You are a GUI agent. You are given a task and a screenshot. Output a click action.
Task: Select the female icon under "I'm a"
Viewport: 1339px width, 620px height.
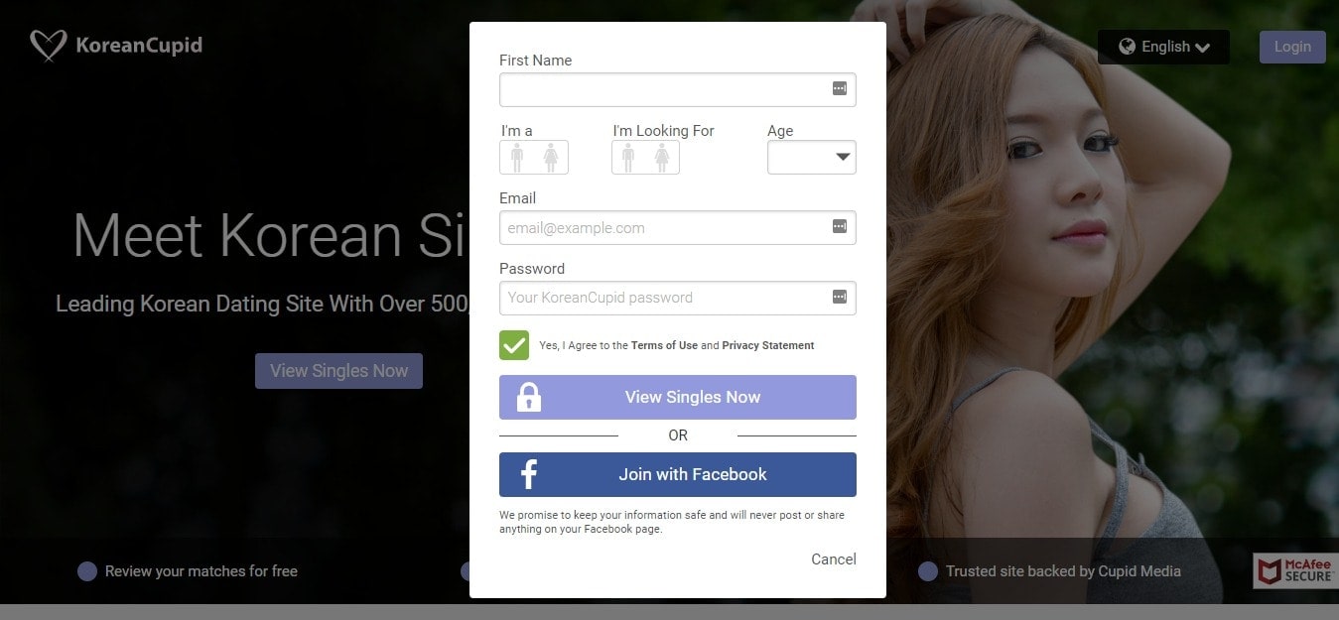tap(550, 157)
